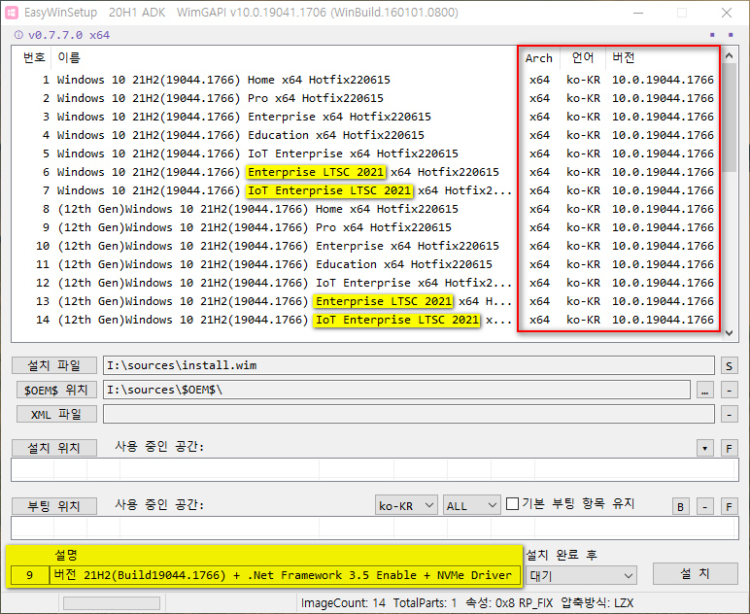
Task: Click the install.wim path input field
Action: click(x=409, y=365)
